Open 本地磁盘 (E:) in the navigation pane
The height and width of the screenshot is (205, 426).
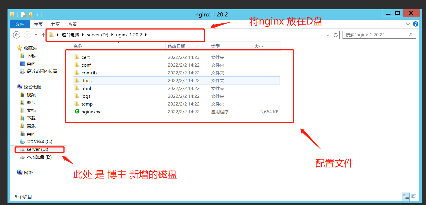[39, 157]
